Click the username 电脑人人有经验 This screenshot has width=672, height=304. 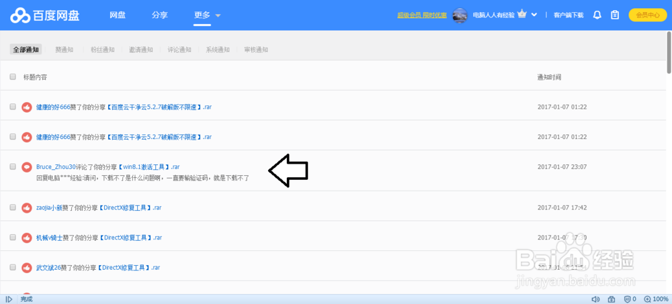point(493,15)
